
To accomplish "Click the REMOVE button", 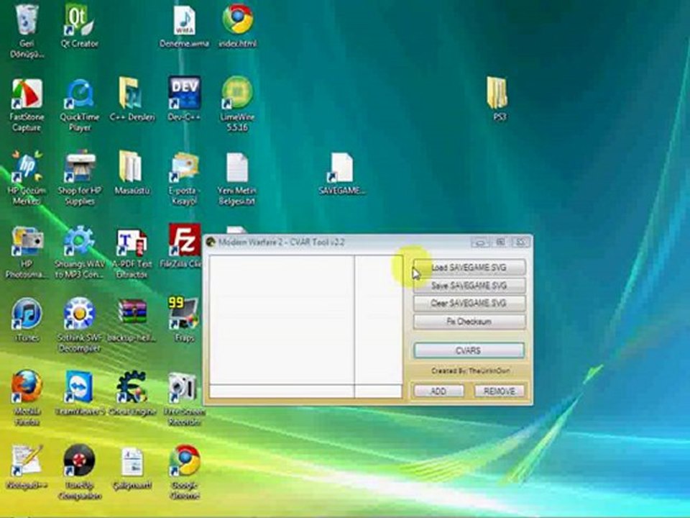I will (x=499, y=391).
